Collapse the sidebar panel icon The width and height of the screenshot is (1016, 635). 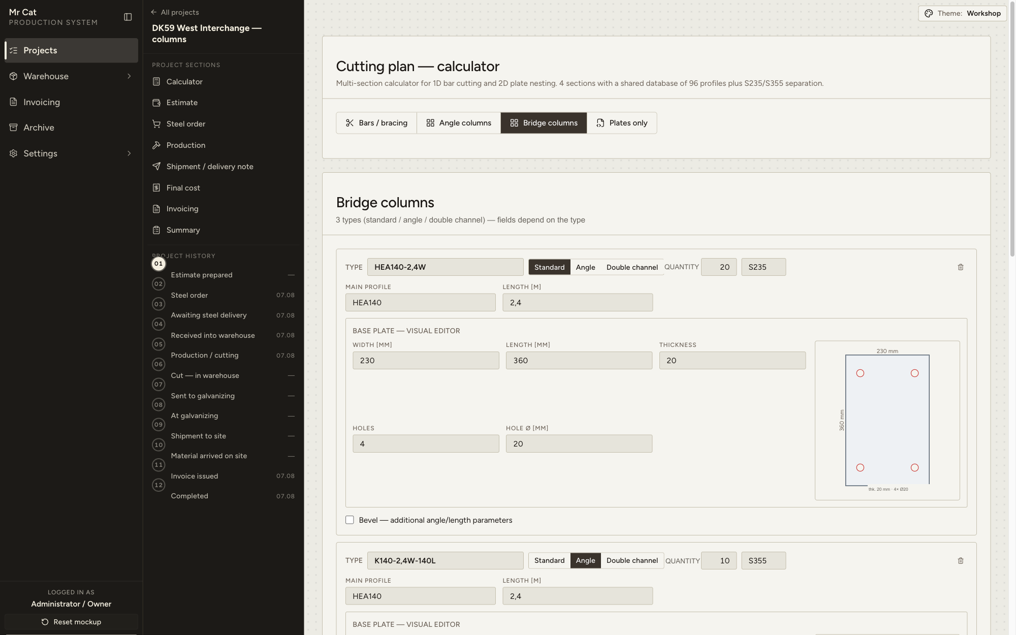(x=128, y=17)
